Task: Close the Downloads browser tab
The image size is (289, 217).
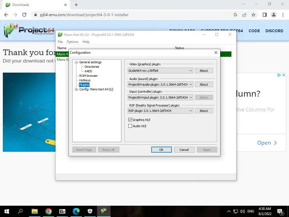Action: pyautogui.click(x=65, y=5)
